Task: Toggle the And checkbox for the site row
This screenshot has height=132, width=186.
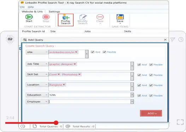Action: (93, 52)
